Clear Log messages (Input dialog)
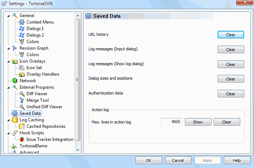The height and width of the screenshot is (168, 254). 231,50
